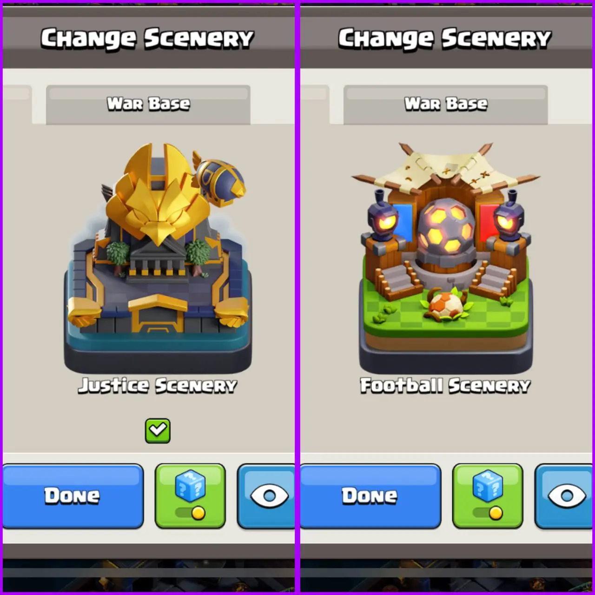Viewport: 595px width, 595px height.
Task: Preview scenery with eye icon, right panel
Action: tap(564, 496)
